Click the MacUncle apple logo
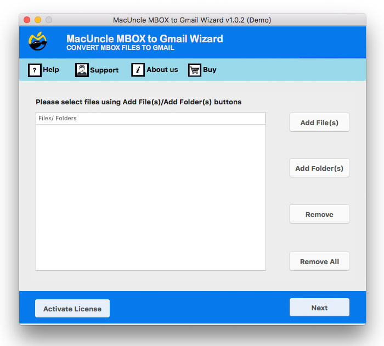Screen dimensions: 384x346 pyautogui.click(x=37, y=41)
